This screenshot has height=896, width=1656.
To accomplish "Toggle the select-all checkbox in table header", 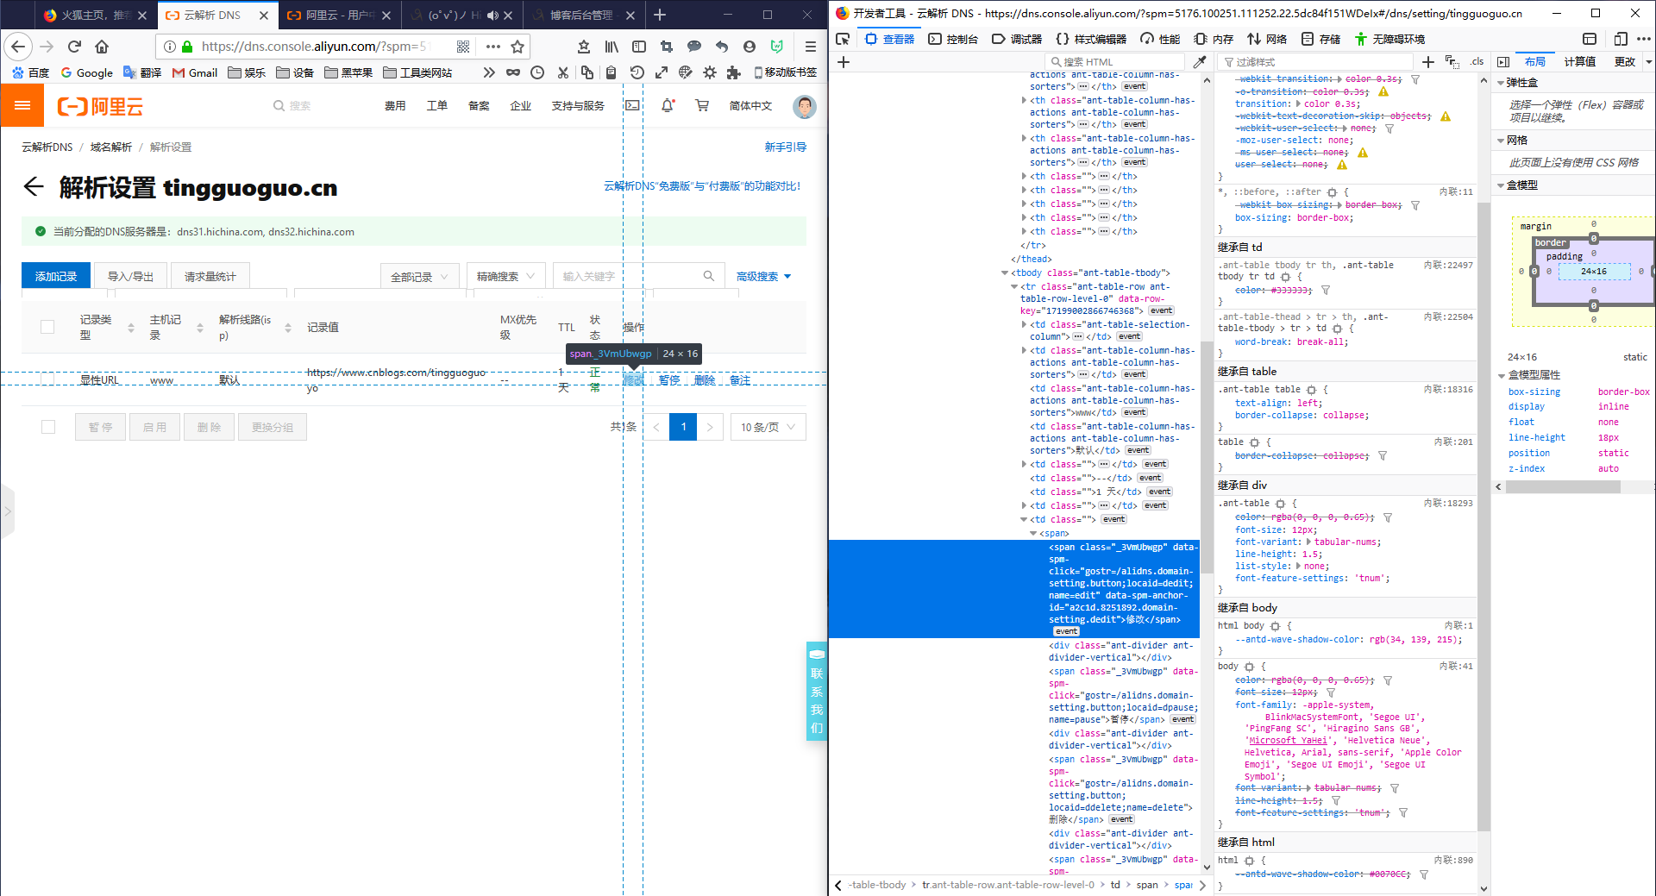I will tap(47, 327).
